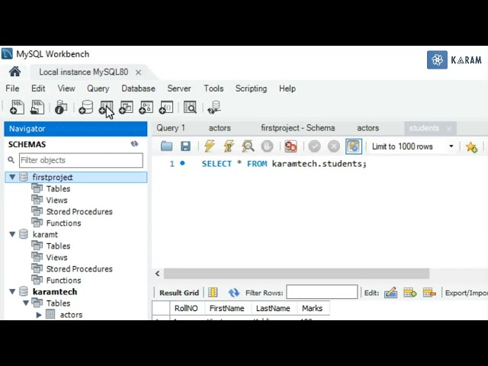Image resolution: width=488 pixels, height=366 pixels.
Task: Create a new table icon
Action: (x=106, y=108)
